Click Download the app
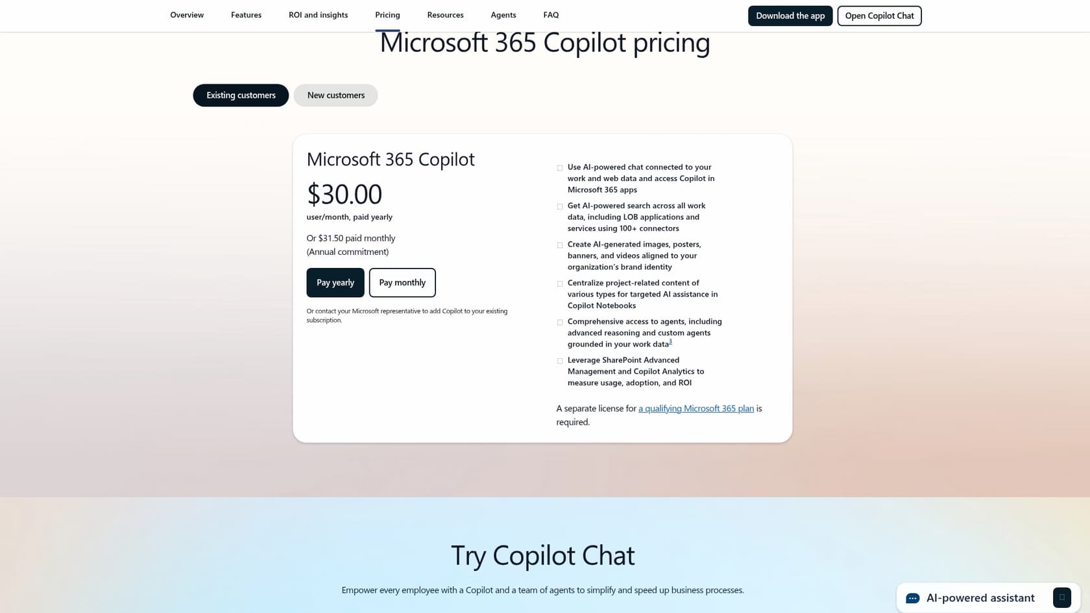This screenshot has height=613, width=1090. tap(790, 16)
